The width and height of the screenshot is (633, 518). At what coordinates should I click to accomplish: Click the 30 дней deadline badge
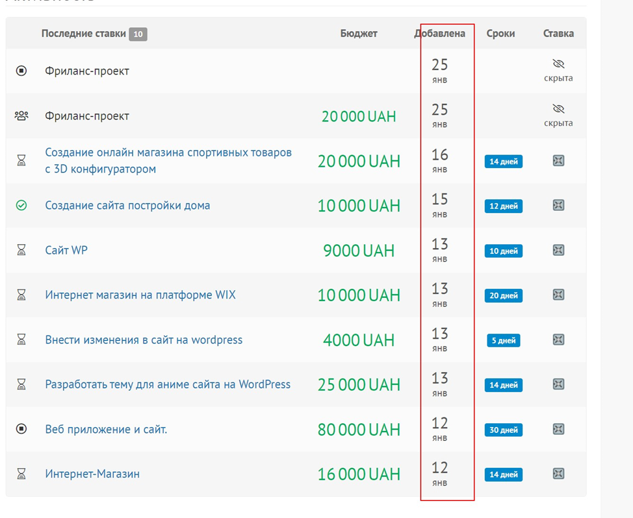click(504, 430)
